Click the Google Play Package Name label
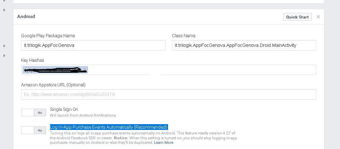Viewport: 340px width, 149px height. pos(48,36)
